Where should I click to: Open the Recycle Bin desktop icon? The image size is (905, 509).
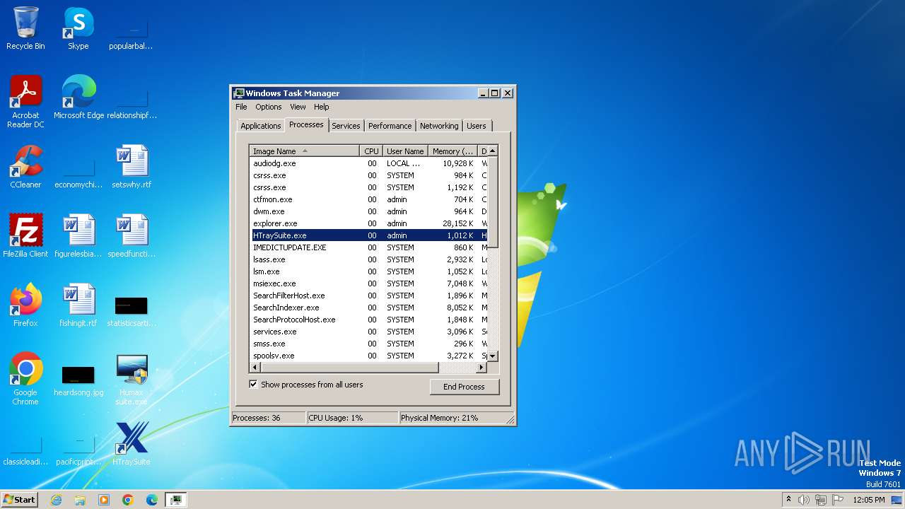[25, 28]
